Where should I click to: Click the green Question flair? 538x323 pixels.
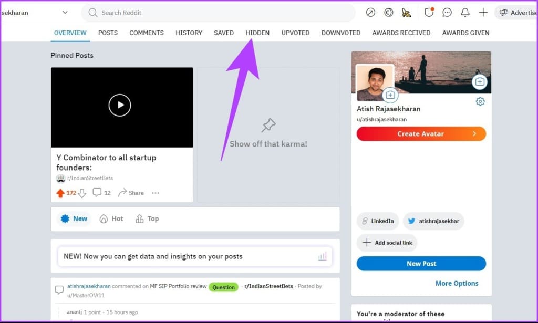(x=223, y=287)
